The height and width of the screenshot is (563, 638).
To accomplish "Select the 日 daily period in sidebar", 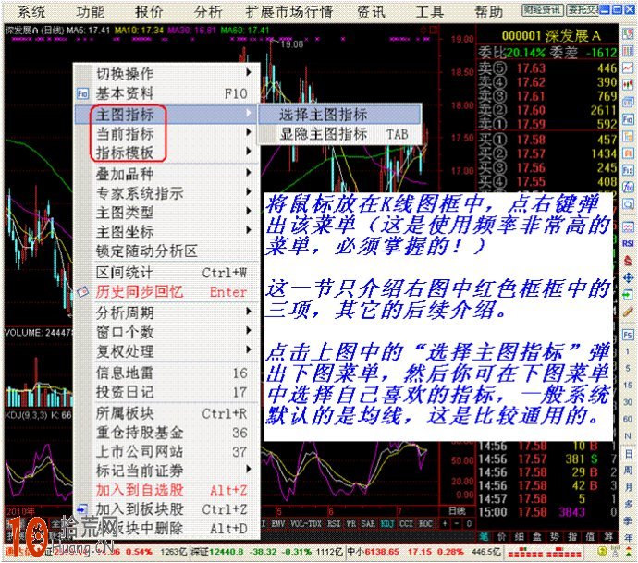I will coord(628,453).
